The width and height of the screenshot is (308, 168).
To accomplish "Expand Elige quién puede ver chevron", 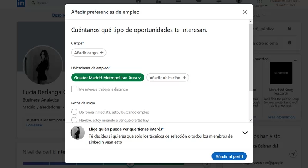I will click(245, 133).
